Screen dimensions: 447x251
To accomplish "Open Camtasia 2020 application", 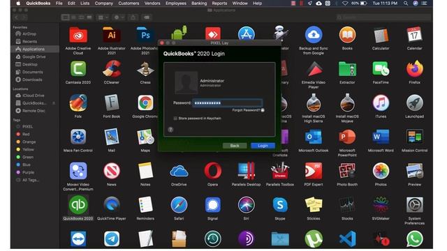I will pyautogui.click(x=78, y=69).
